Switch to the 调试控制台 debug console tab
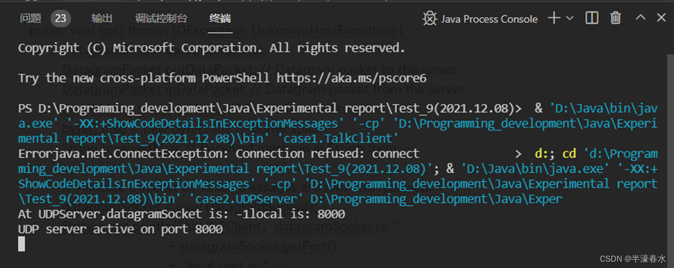 click(161, 18)
